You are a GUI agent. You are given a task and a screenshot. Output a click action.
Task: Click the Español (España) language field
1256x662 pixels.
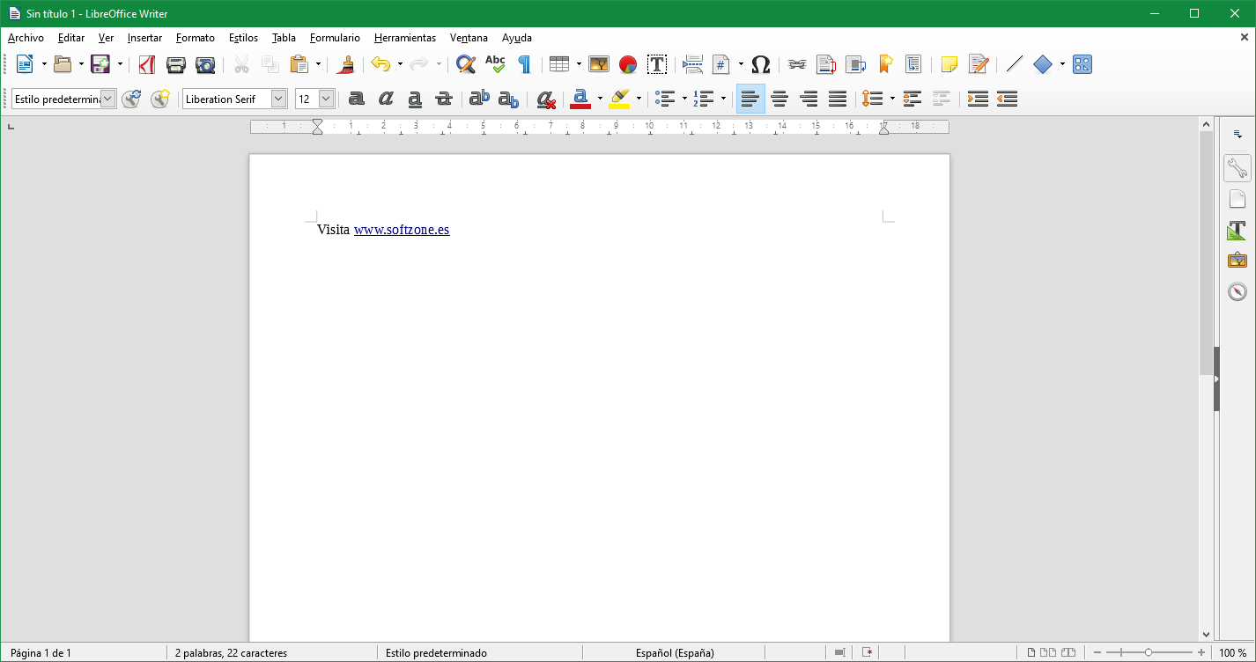coord(675,653)
